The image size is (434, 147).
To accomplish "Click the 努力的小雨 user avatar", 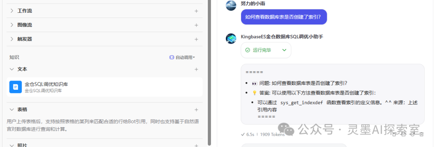I will [x=231, y=5].
